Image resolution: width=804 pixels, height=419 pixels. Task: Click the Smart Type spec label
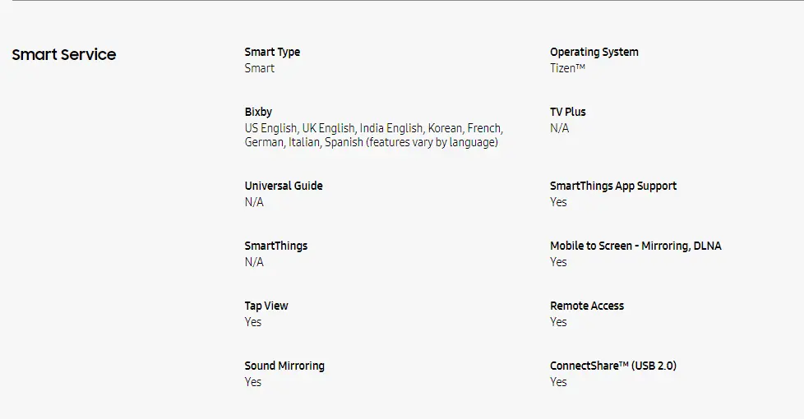click(272, 52)
